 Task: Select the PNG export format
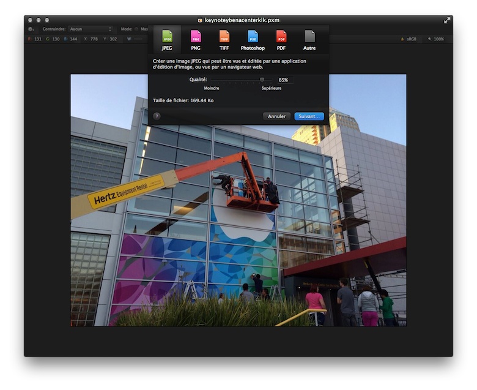(196, 40)
